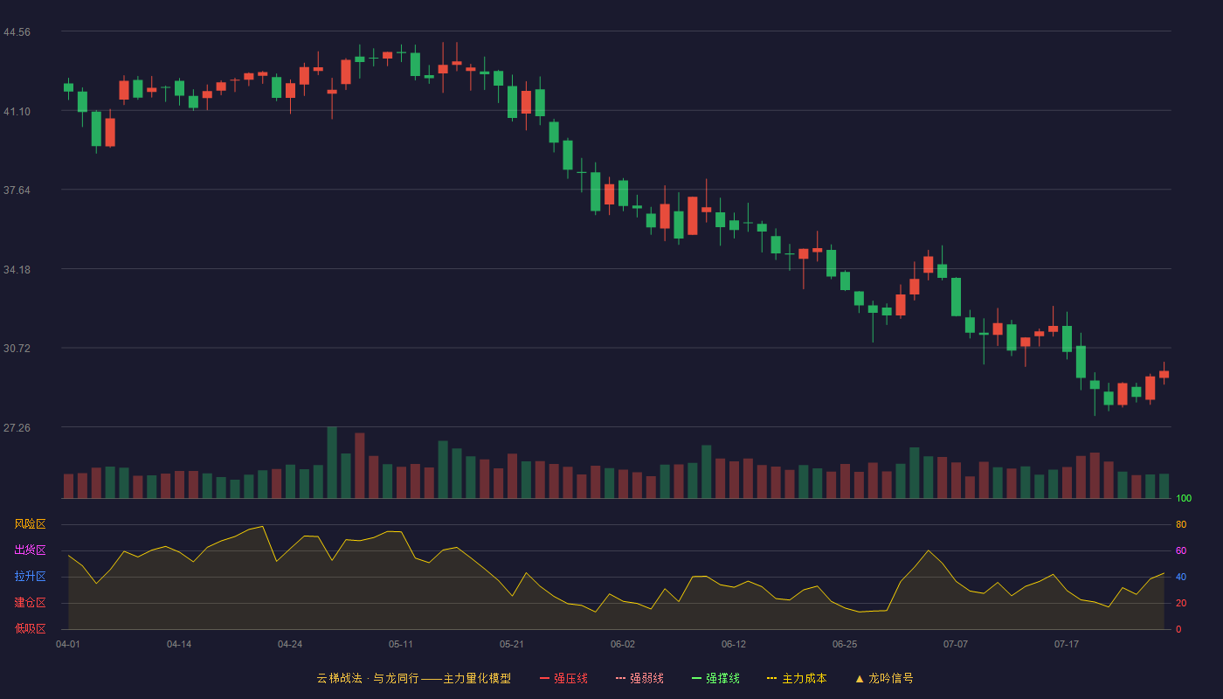Screen dimensions: 1223x699
Task: Click the 30.72 price axis label
Action: click(17, 349)
